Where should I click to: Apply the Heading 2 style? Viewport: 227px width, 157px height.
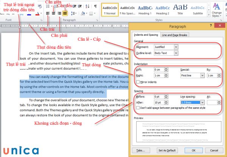[162, 10]
